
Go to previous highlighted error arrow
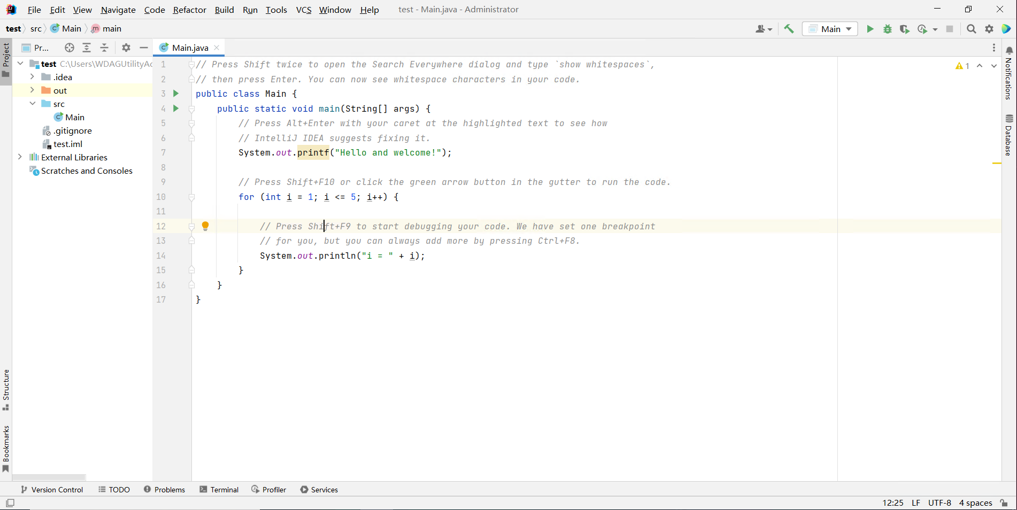(x=980, y=66)
